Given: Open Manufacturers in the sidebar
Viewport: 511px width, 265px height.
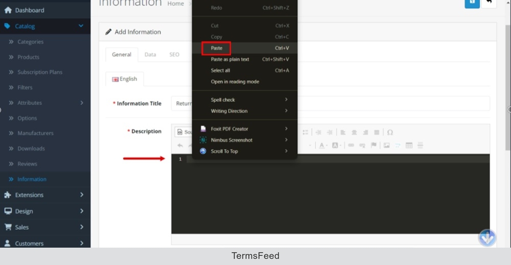Looking at the screenshot, I should [x=35, y=133].
